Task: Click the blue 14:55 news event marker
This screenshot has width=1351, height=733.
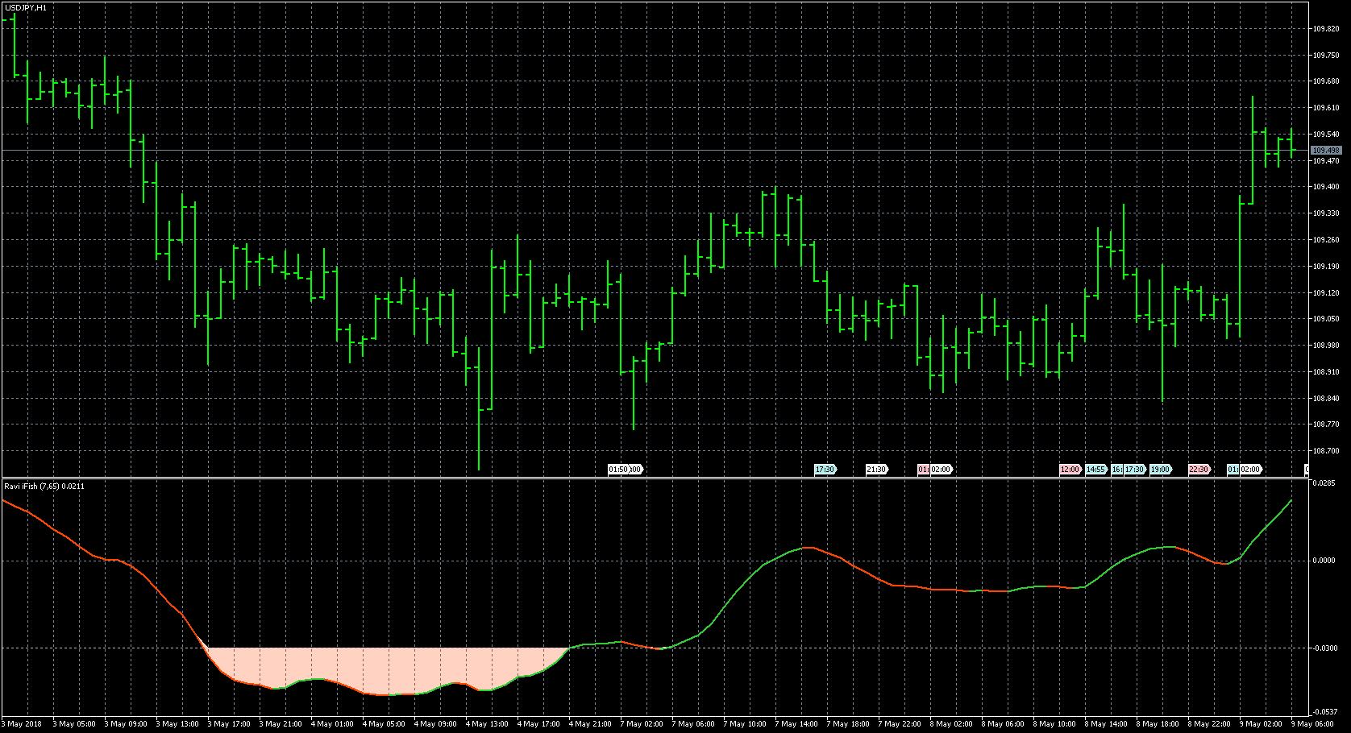Action: tap(1095, 470)
